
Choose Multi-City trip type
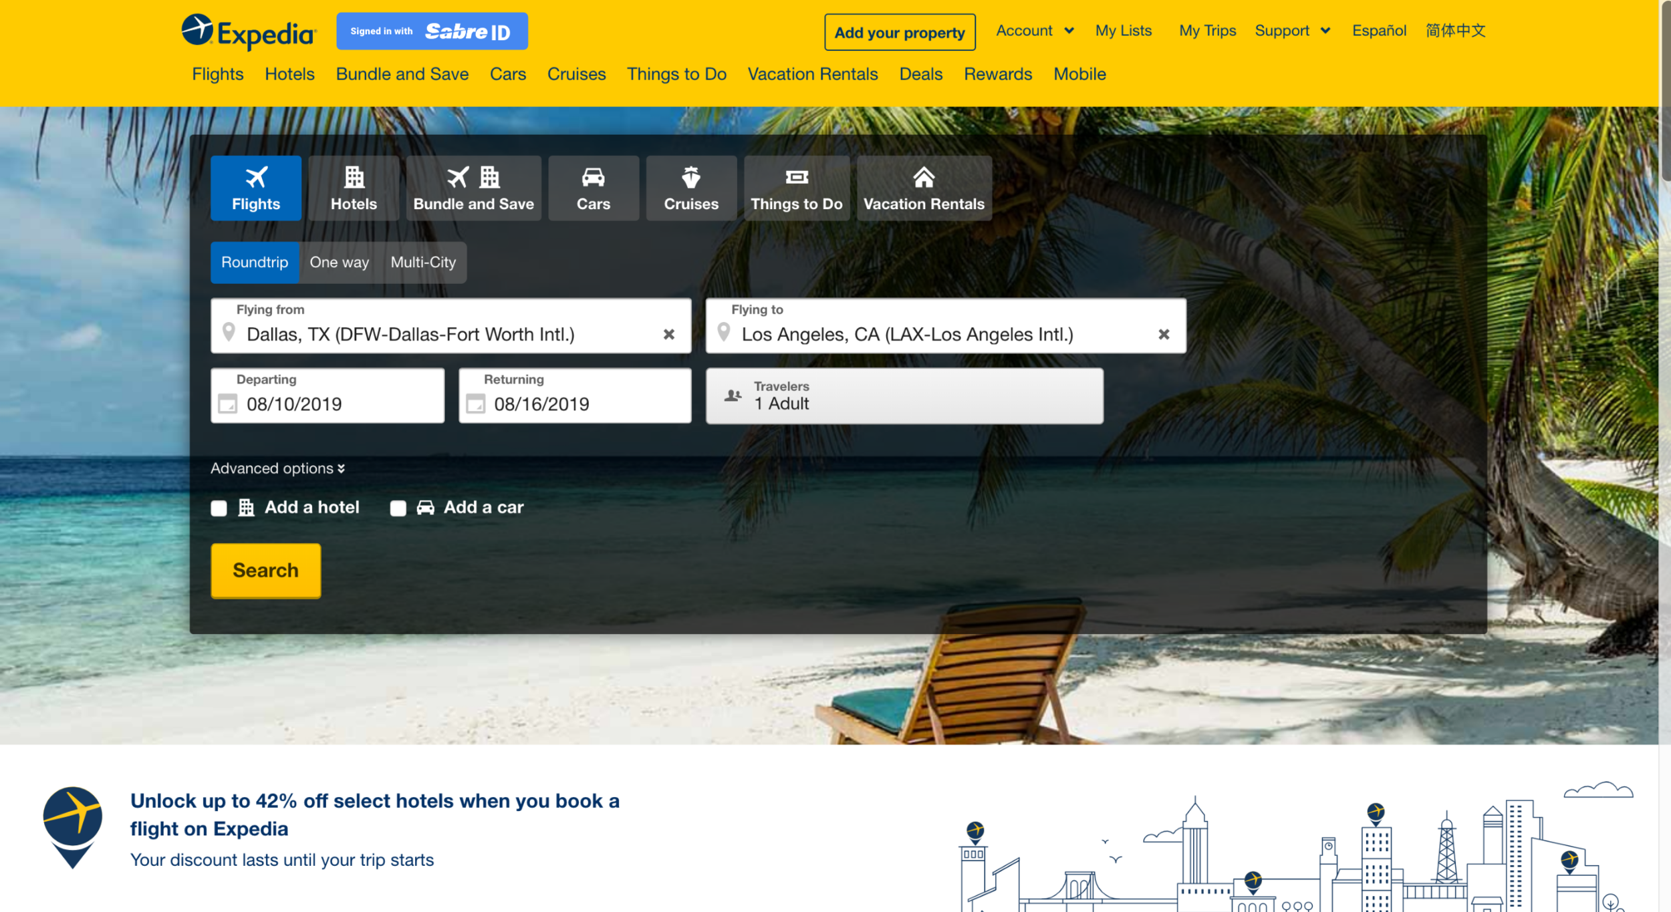(423, 263)
